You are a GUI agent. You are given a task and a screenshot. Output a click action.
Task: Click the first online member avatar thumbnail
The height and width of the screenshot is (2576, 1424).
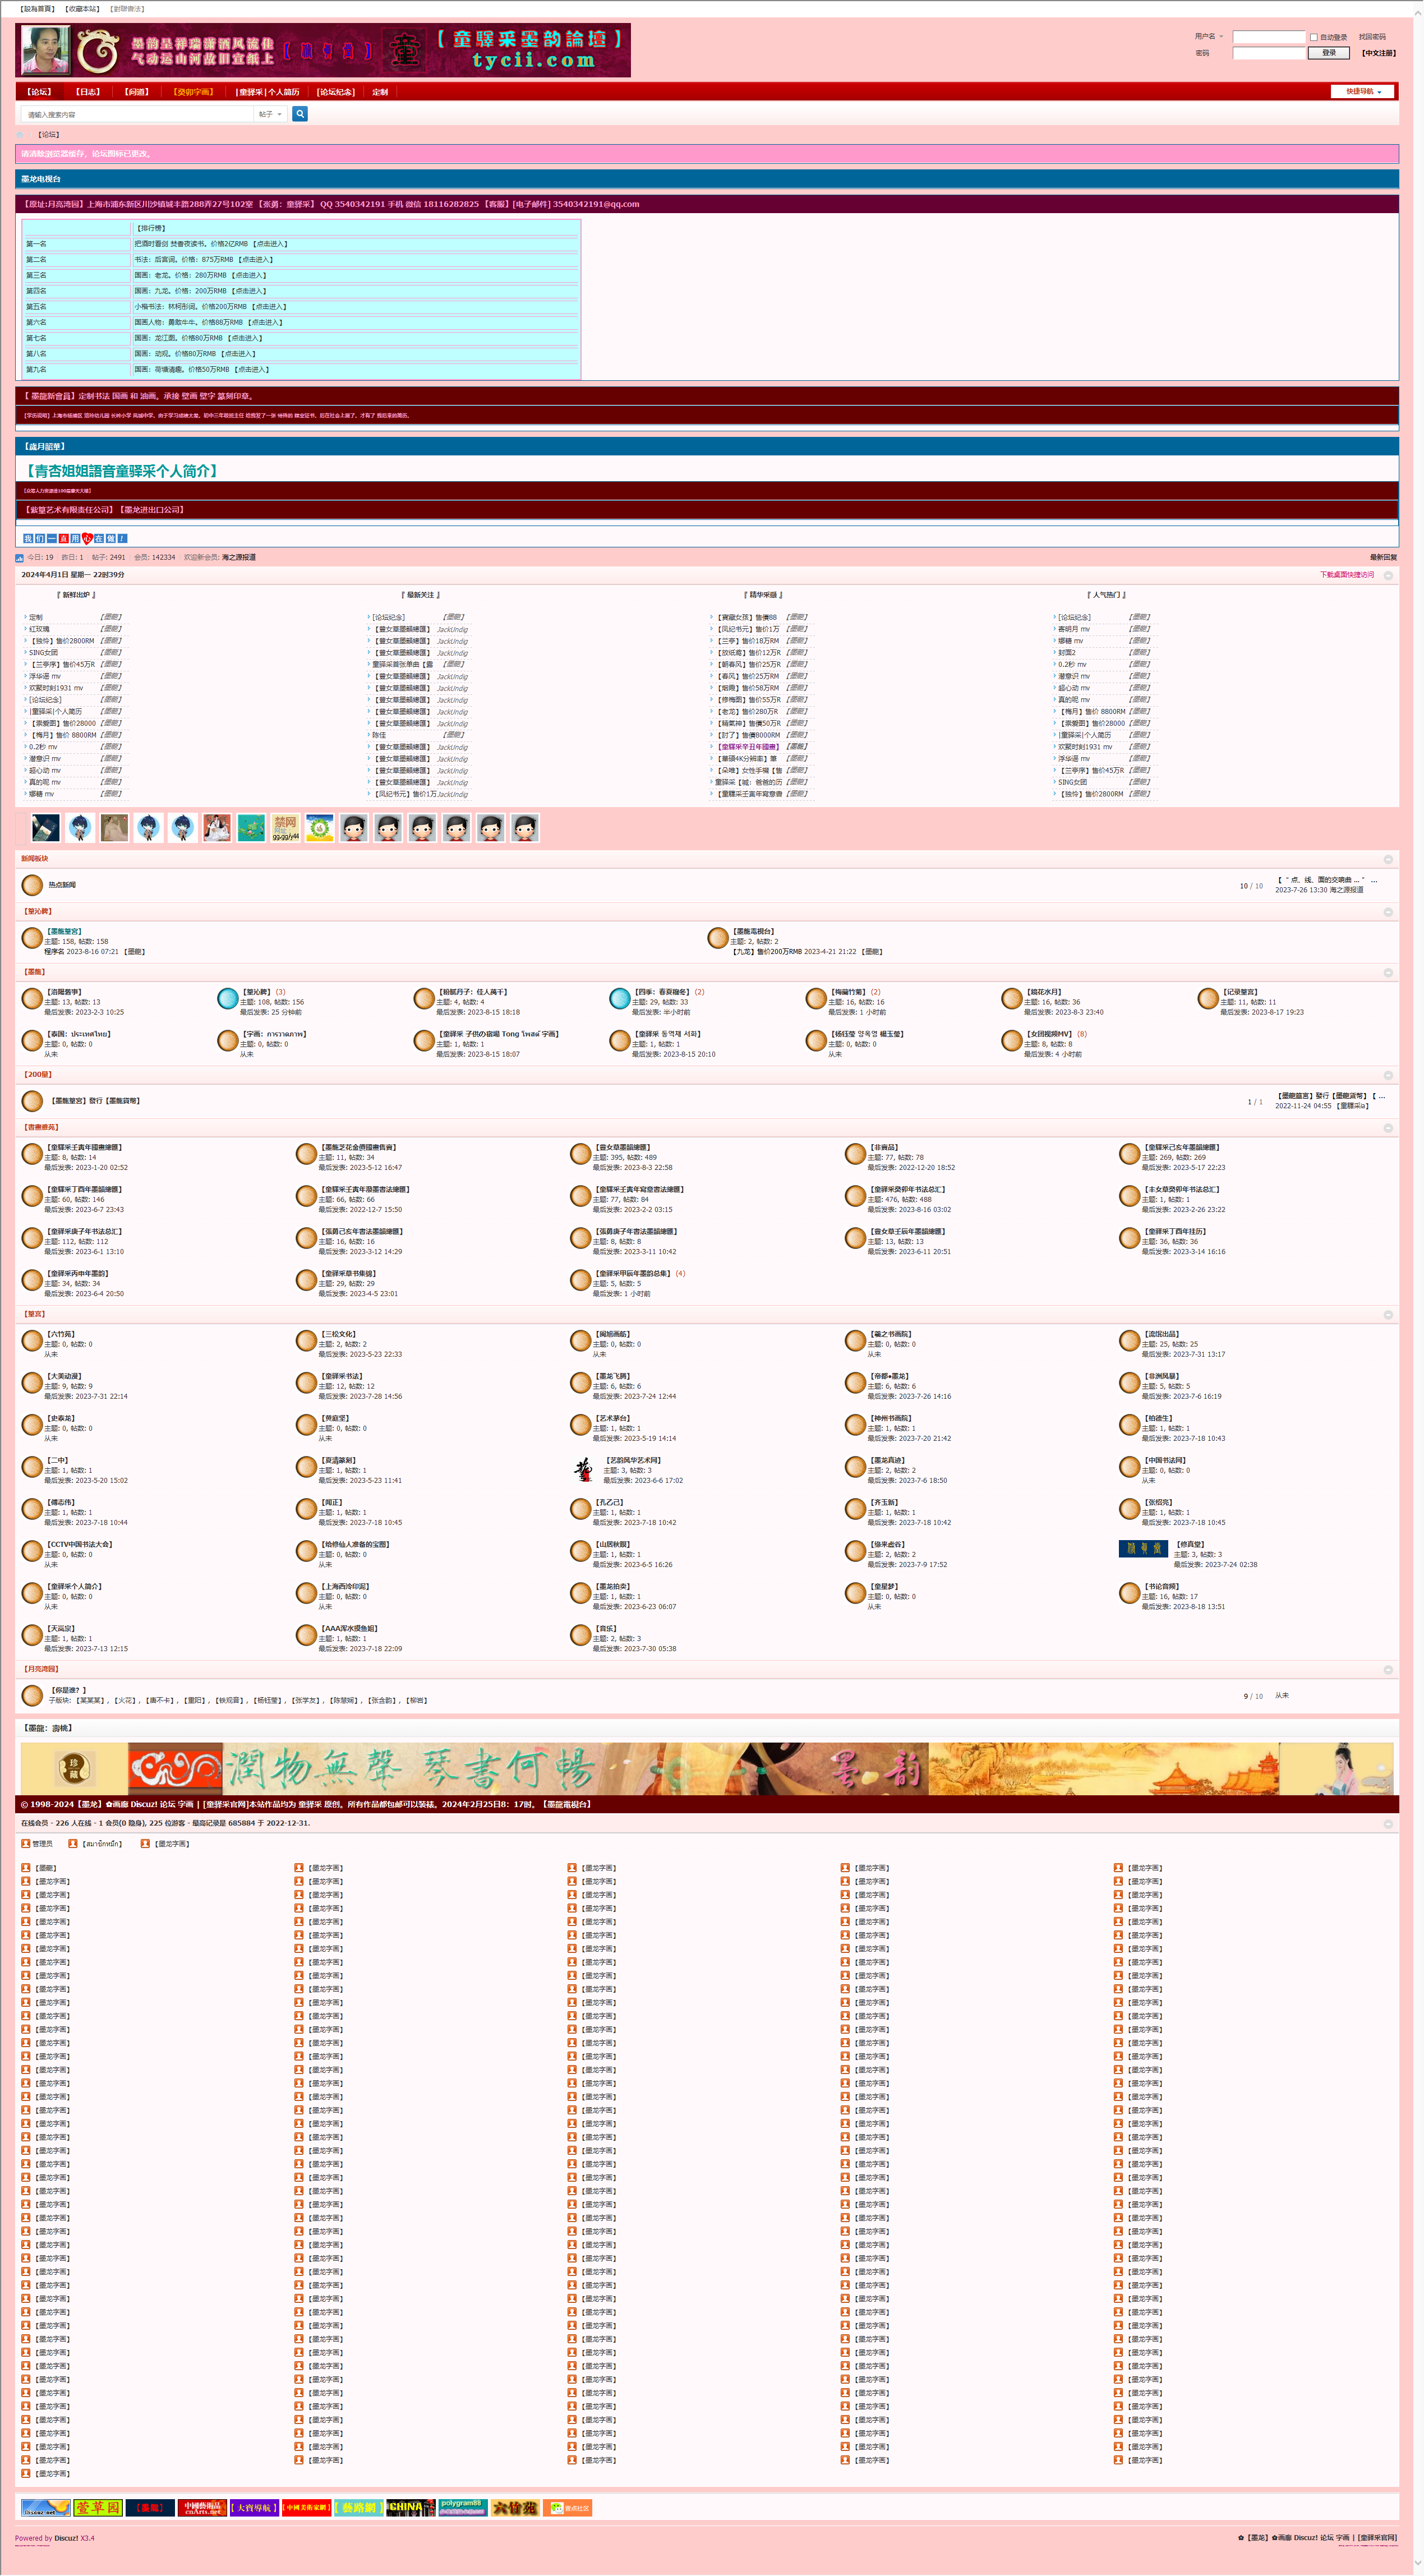pos(45,827)
